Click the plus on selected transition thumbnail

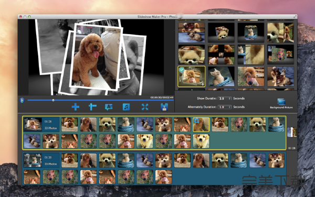(x=203, y=85)
